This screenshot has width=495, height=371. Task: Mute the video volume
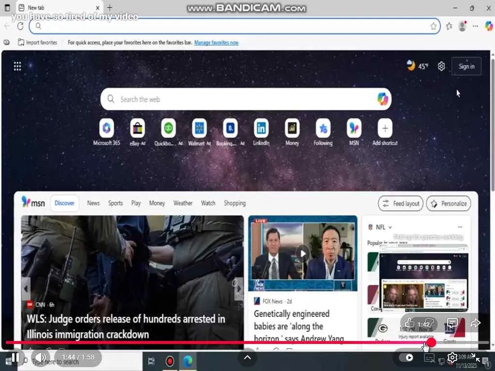click(40, 357)
